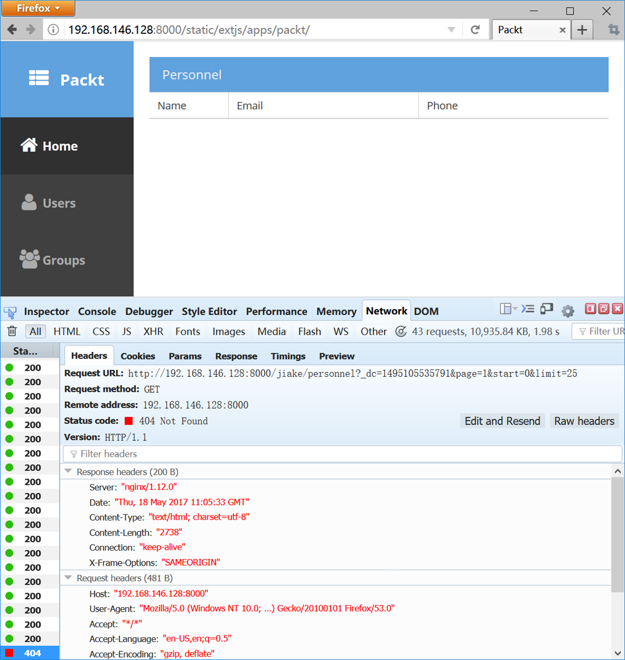Click the Home house icon in sidebar

29,145
